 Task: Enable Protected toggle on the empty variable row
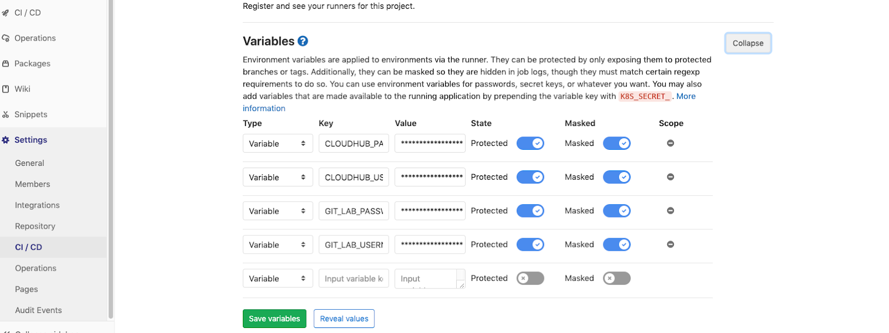click(530, 279)
